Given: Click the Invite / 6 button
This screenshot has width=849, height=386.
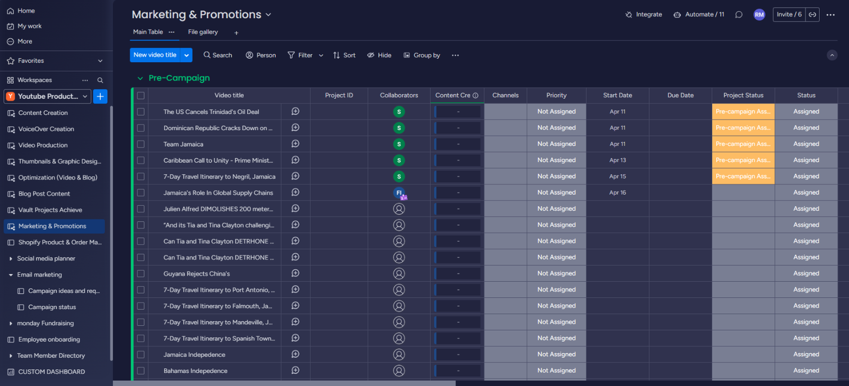Looking at the screenshot, I should click(x=789, y=15).
